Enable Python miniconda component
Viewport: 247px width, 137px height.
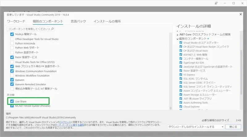tap(12, 43)
